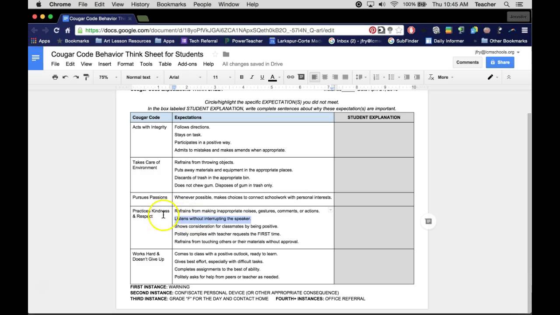Click the Comments button
The image size is (560, 315).
[x=467, y=62]
